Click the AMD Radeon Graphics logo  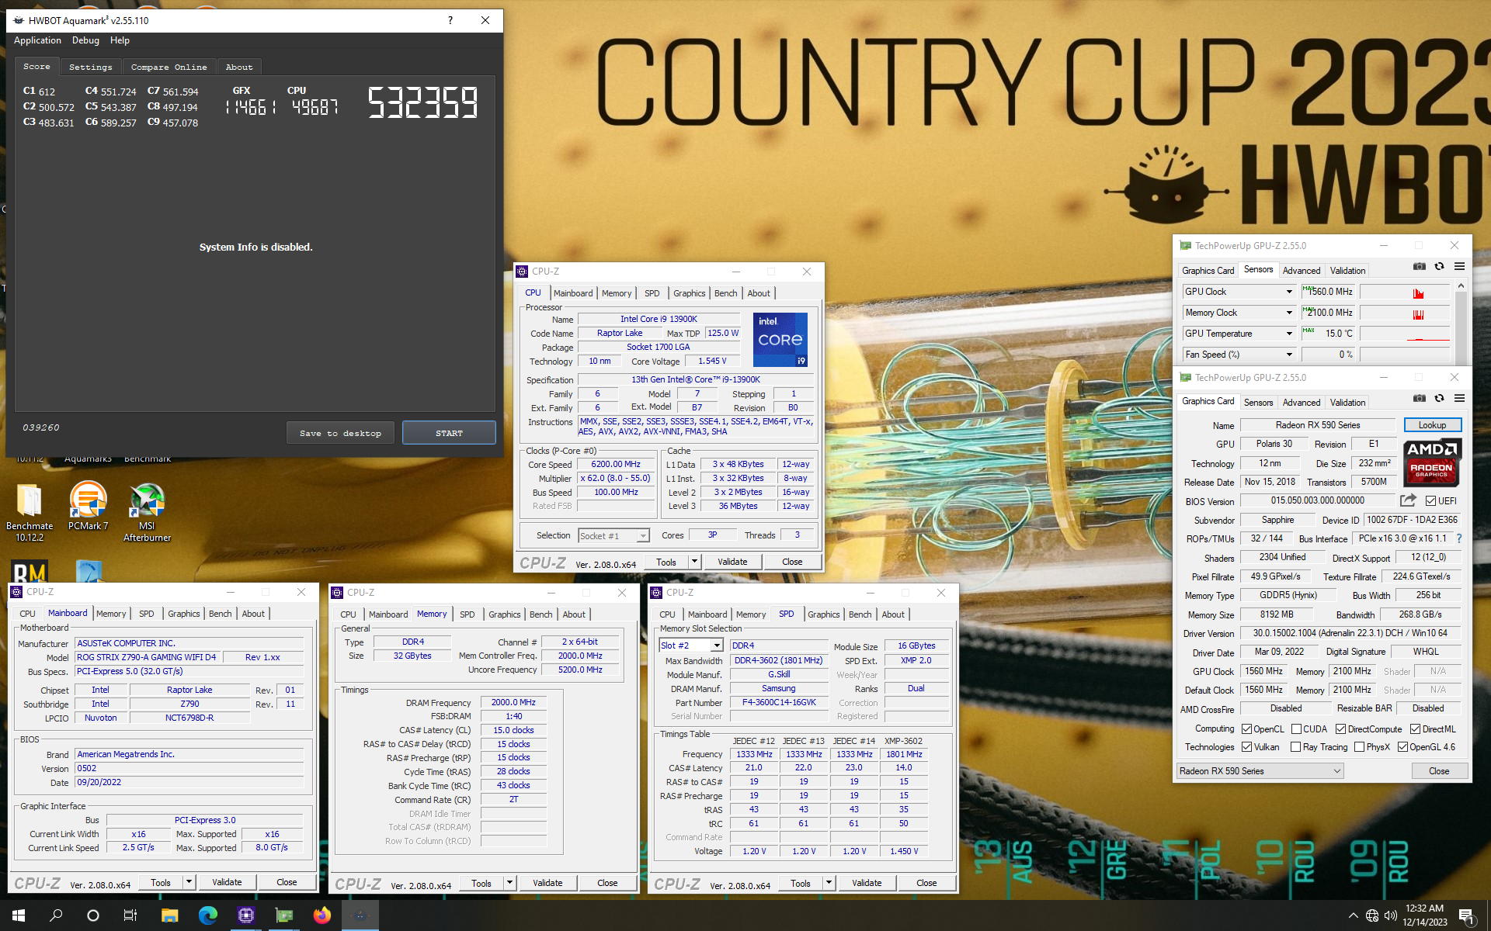(x=1433, y=462)
